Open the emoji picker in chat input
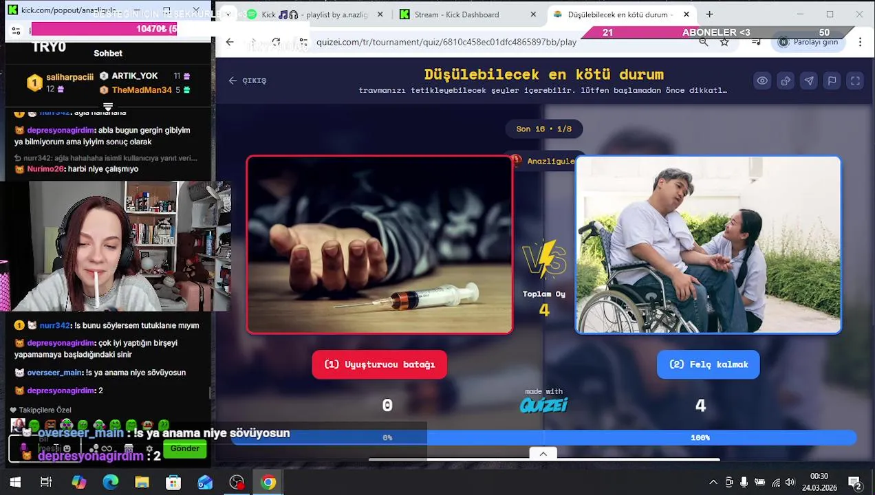The image size is (875, 495). [67, 448]
